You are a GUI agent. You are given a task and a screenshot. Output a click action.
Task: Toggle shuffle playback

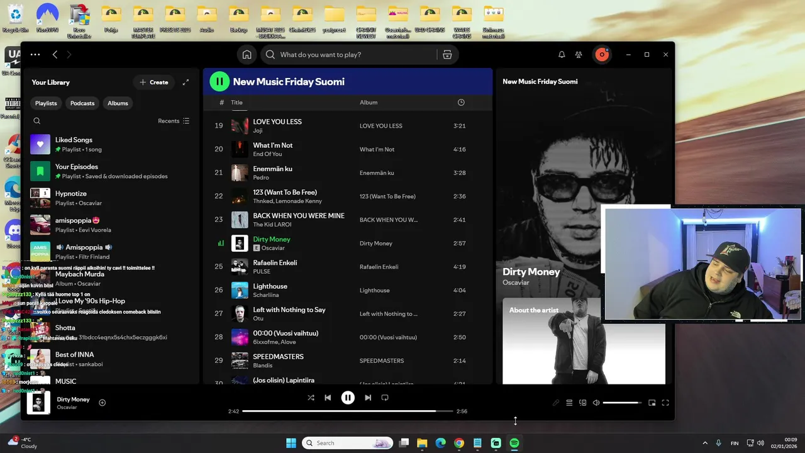pos(311,398)
